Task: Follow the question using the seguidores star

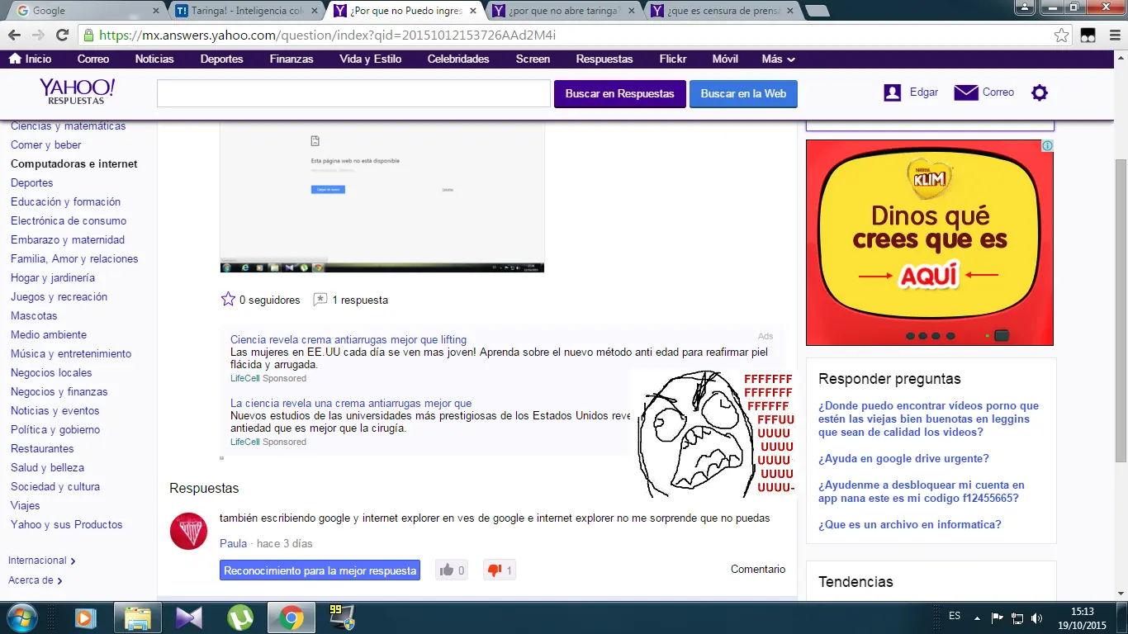Action: click(x=228, y=299)
